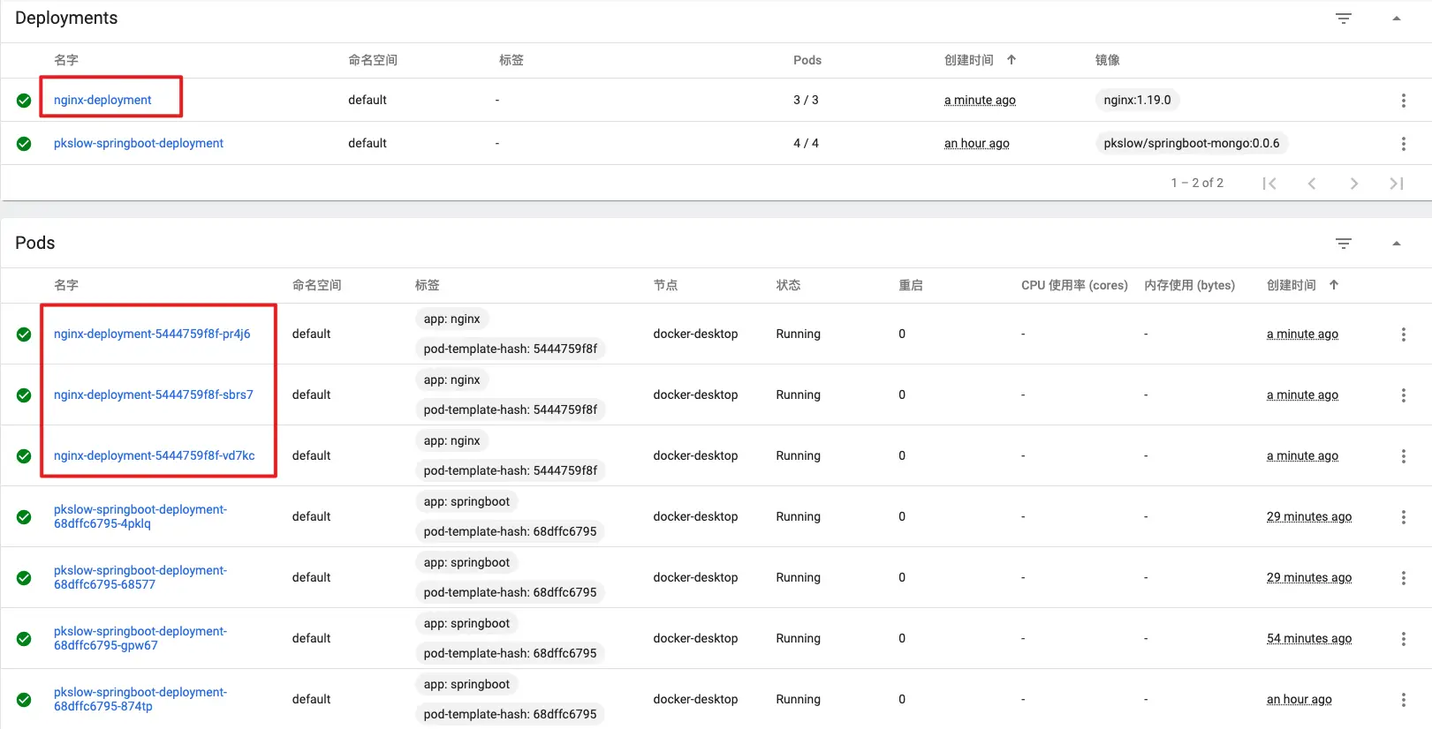Click '4 / 4' pods count
Viewport: 1432px width, 729px height.
point(806,143)
